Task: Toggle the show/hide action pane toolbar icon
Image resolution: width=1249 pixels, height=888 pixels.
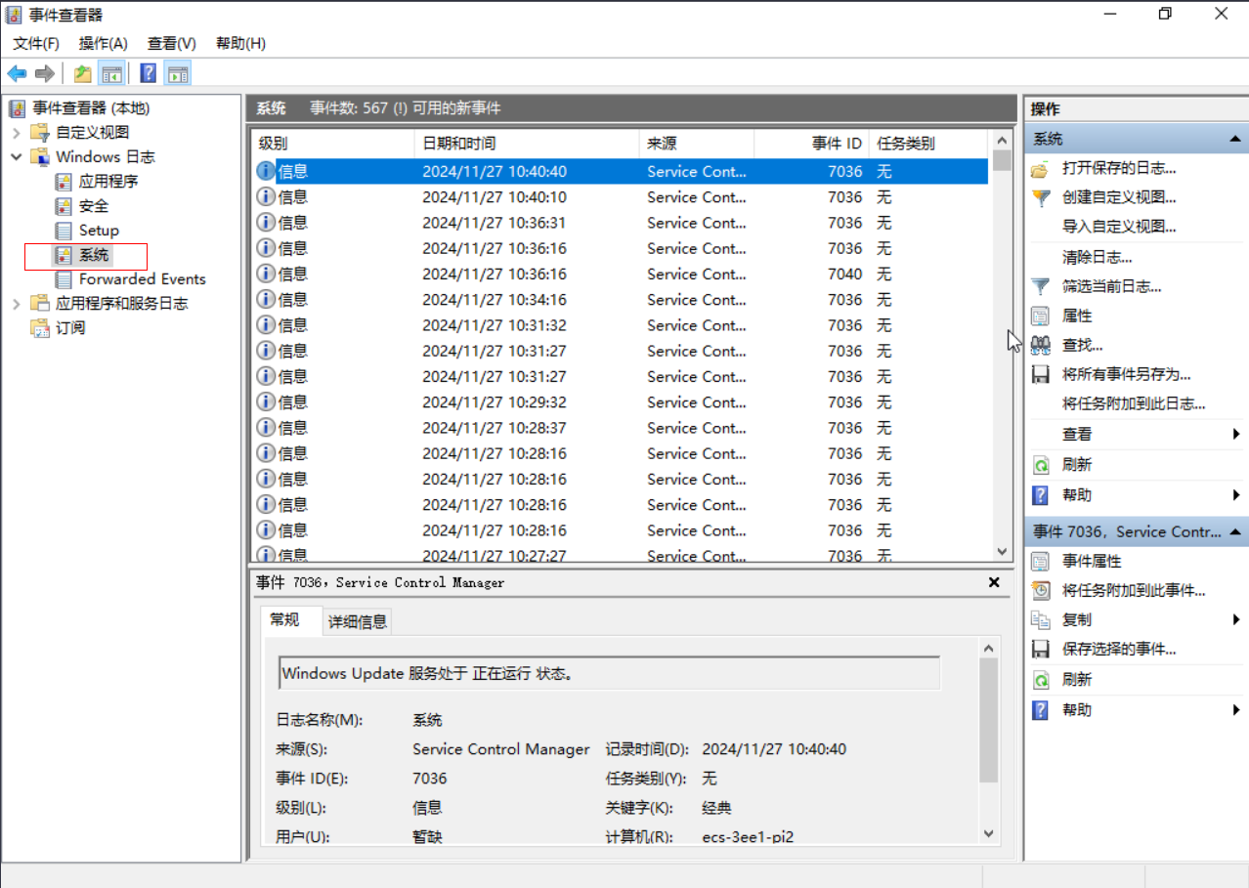Action: click(x=177, y=73)
